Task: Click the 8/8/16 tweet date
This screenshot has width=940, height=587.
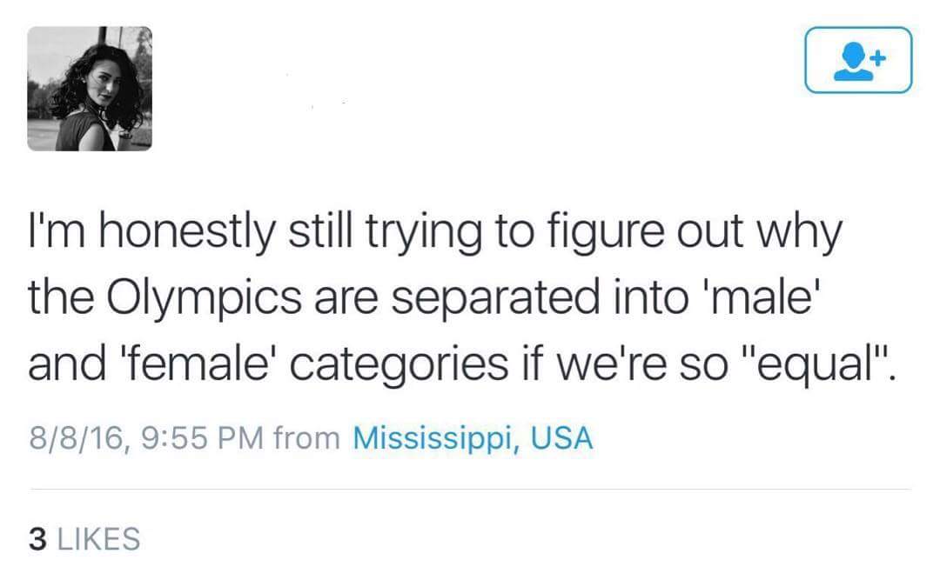Action: pos(77,437)
